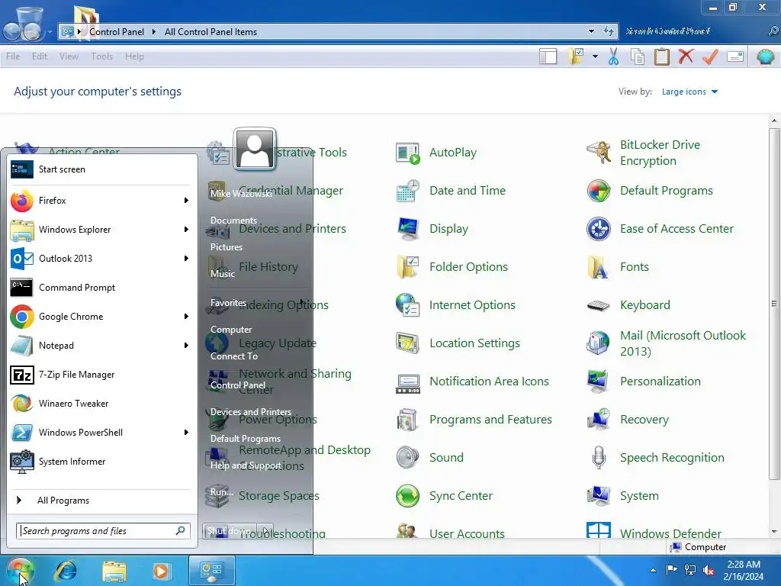The width and height of the screenshot is (781, 586).
Task: Open Display settings
Action: tap(432, 229)
